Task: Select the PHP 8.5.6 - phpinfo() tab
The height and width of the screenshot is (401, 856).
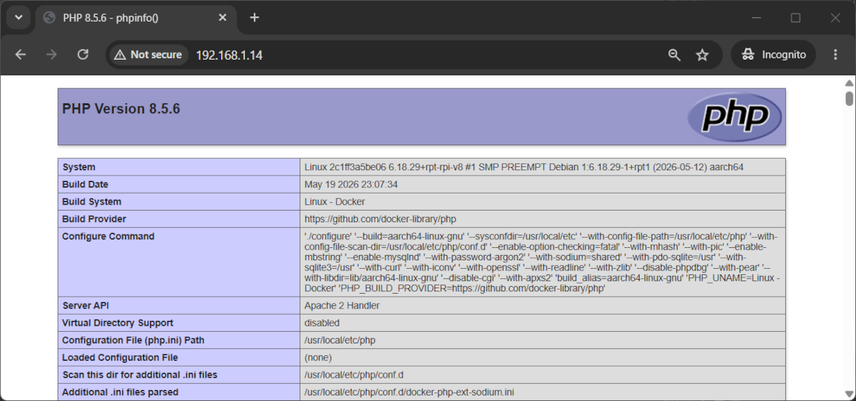Action: pos(135,17)
